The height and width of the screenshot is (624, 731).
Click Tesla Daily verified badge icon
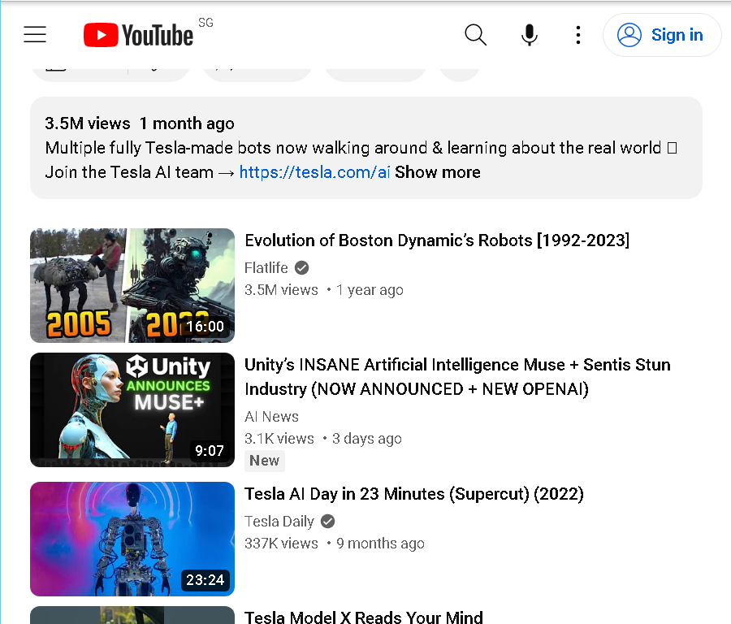pyautogui.click(x=328, y=521)
